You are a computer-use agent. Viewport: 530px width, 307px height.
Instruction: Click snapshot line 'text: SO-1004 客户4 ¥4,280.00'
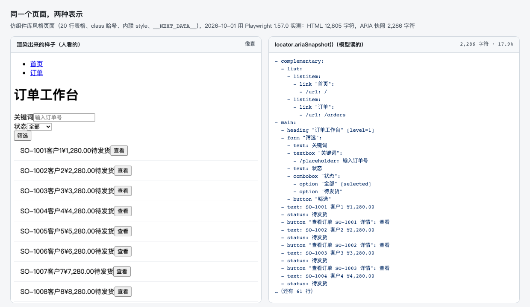pos(327,276)
